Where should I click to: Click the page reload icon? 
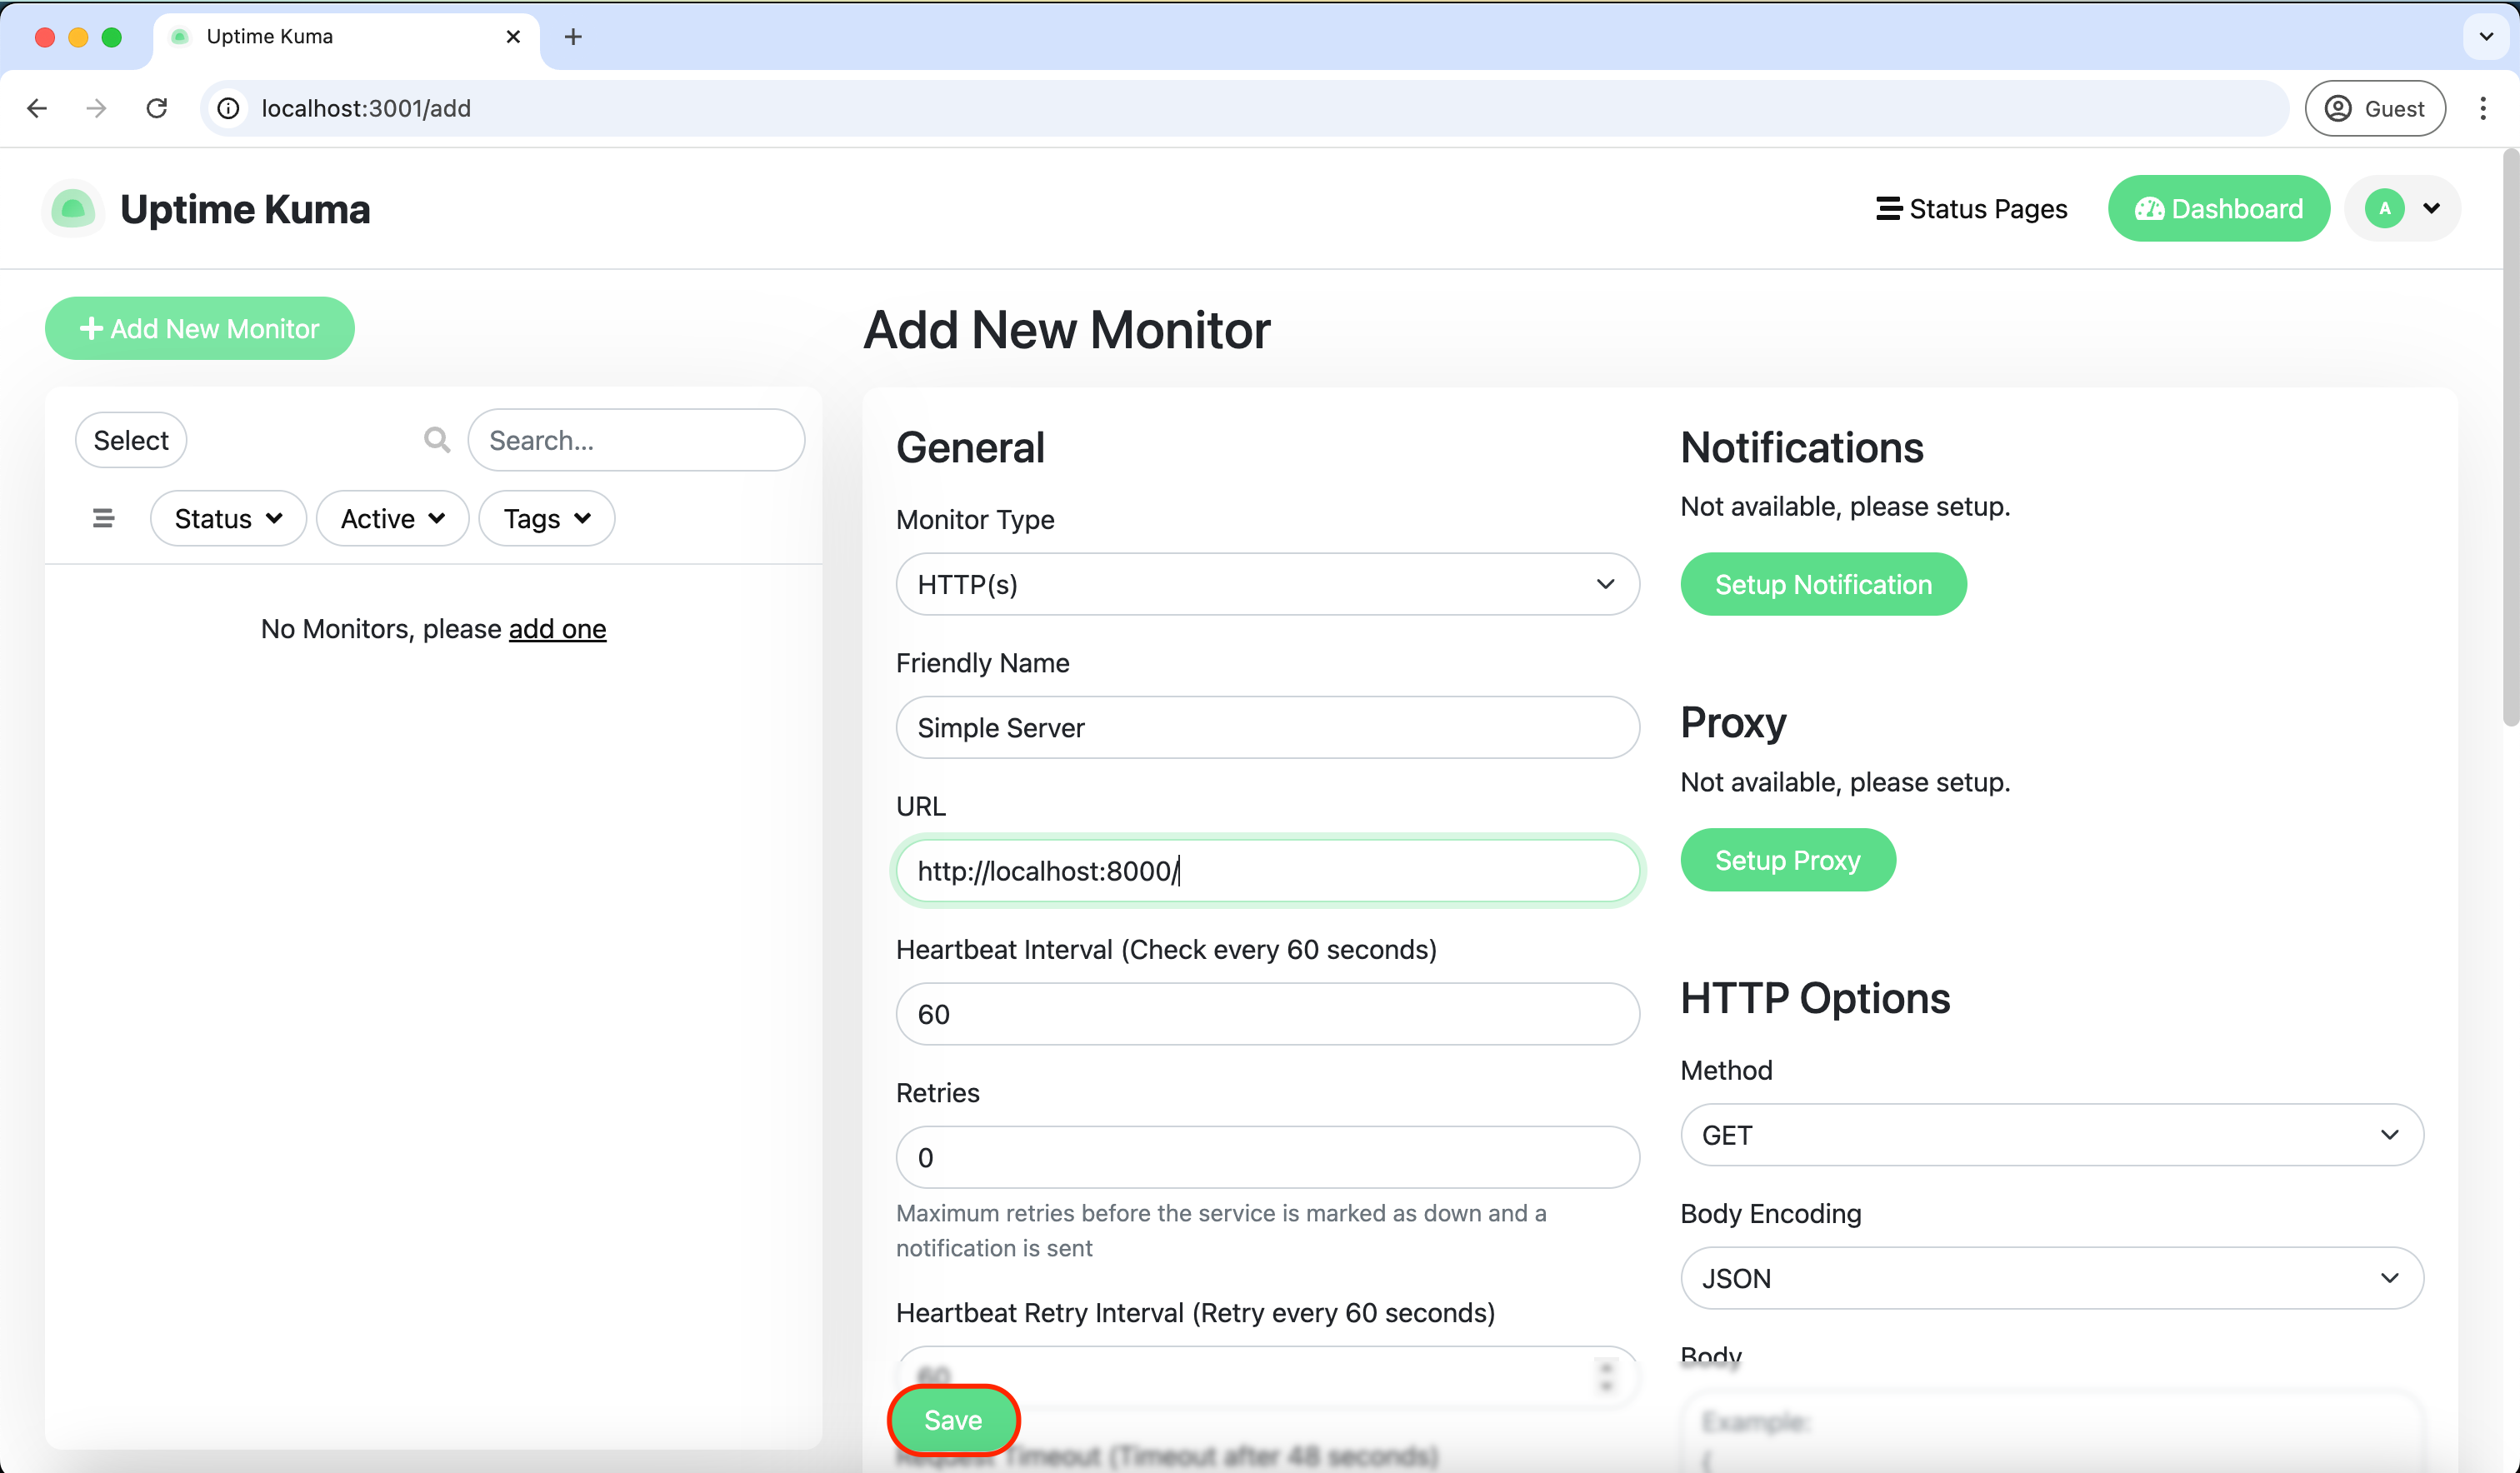(x=156, y=108)
